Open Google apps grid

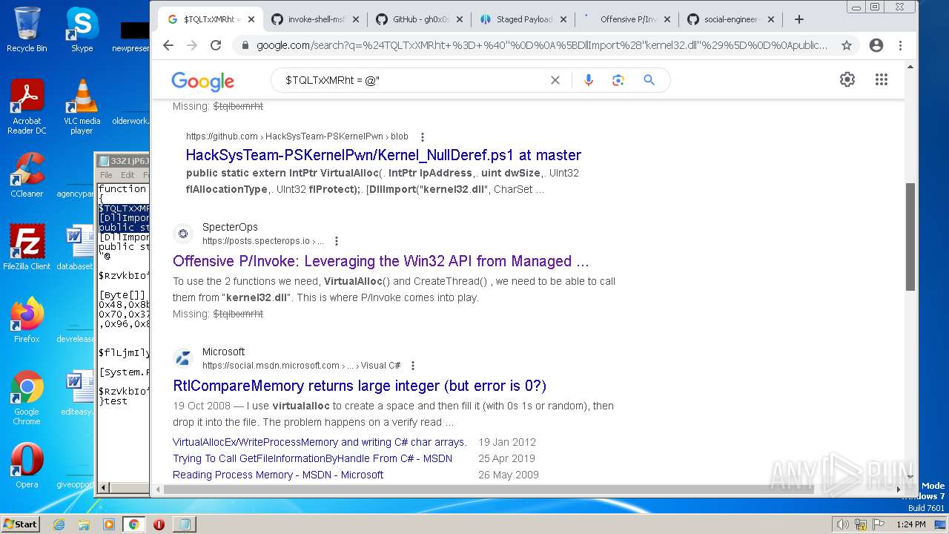[882, 79]
